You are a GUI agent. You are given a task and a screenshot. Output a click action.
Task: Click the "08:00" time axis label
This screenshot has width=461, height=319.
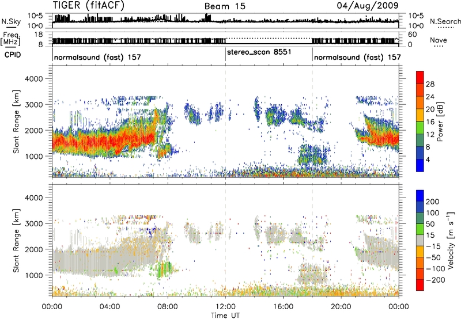(x=168, y=307)
